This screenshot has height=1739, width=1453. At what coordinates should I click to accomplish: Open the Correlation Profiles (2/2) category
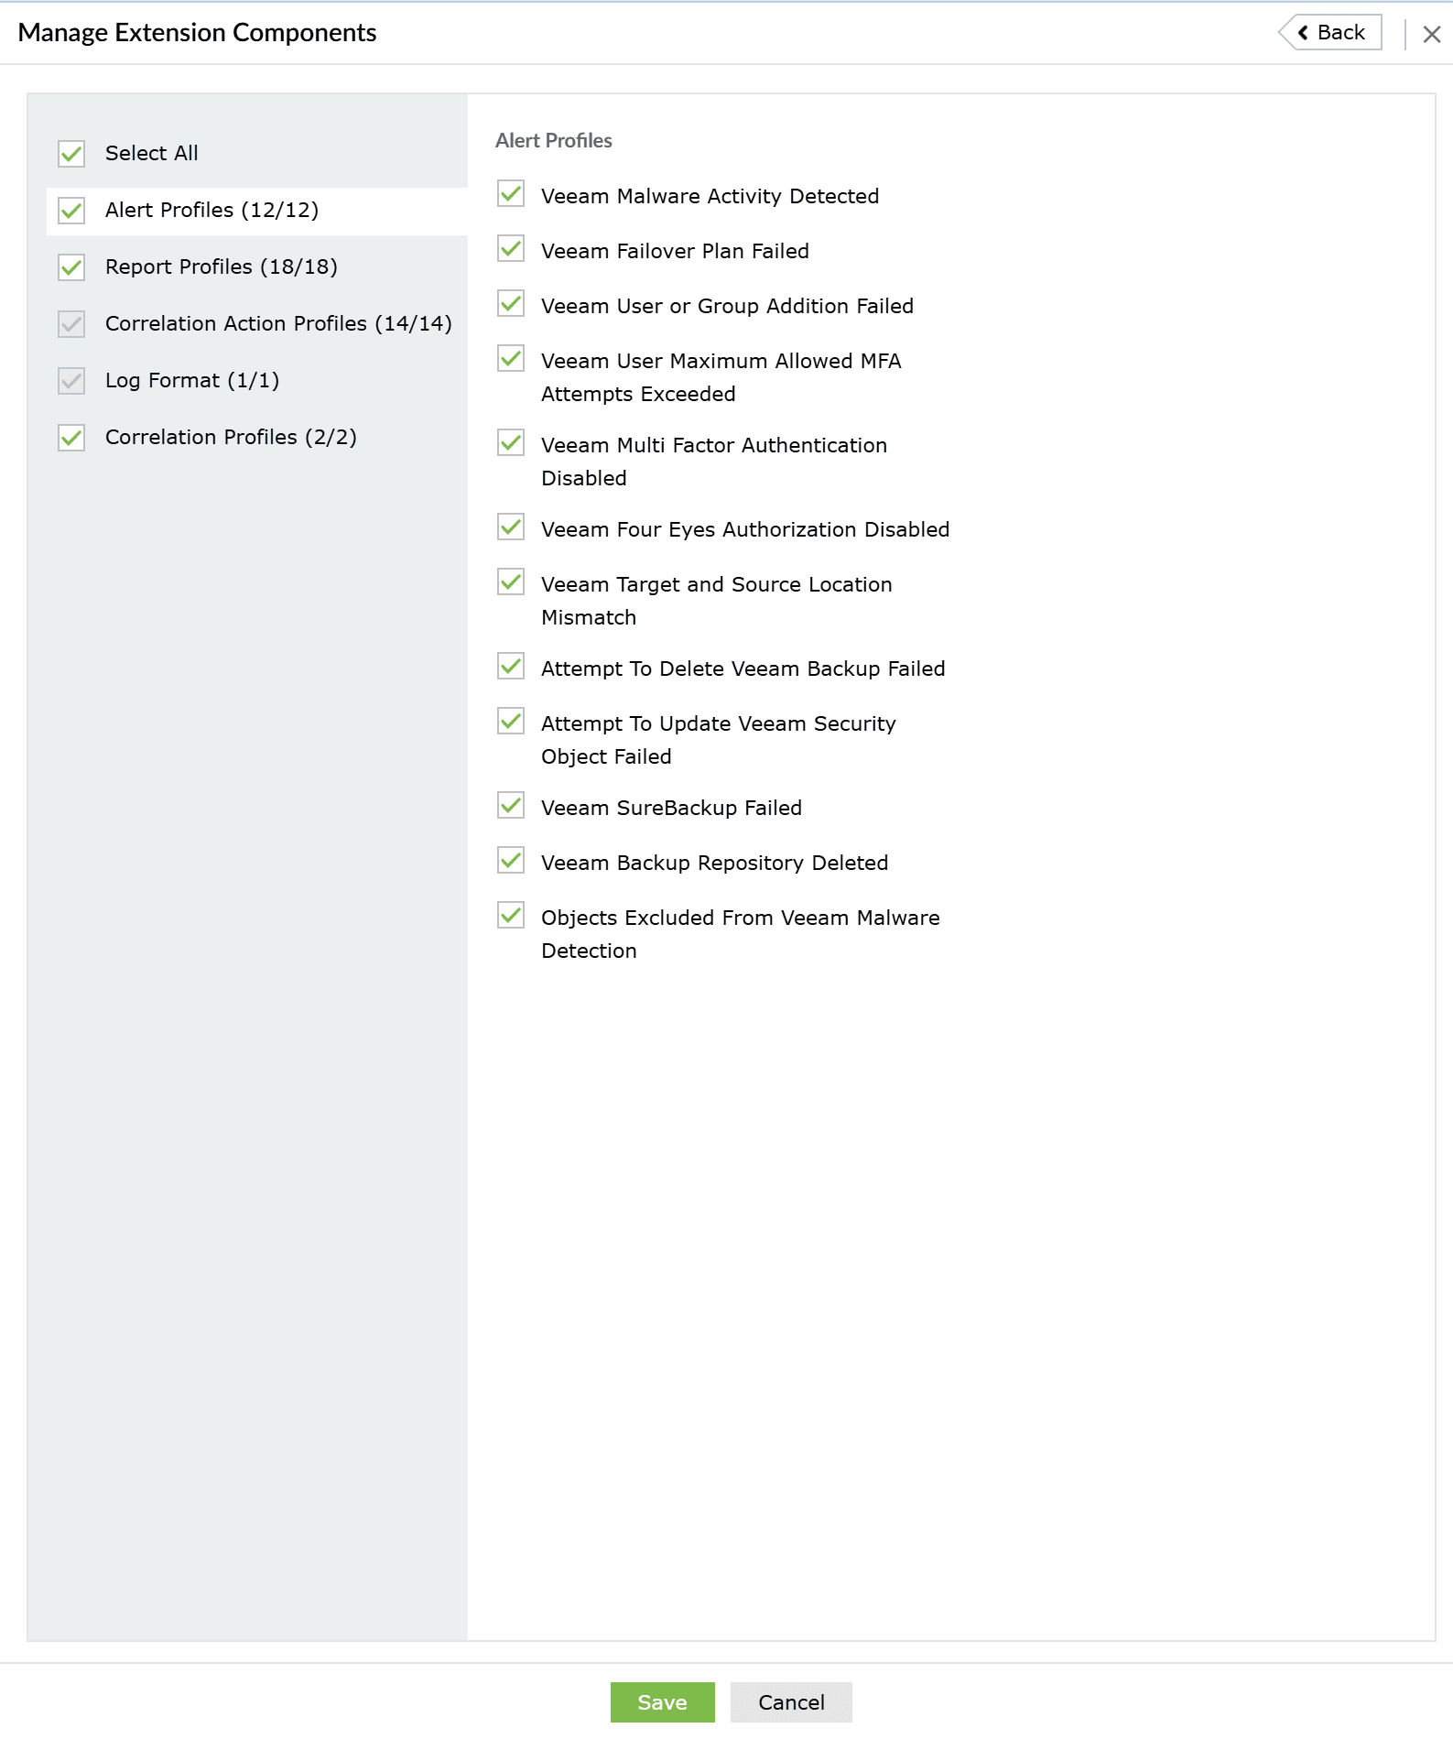231,438
